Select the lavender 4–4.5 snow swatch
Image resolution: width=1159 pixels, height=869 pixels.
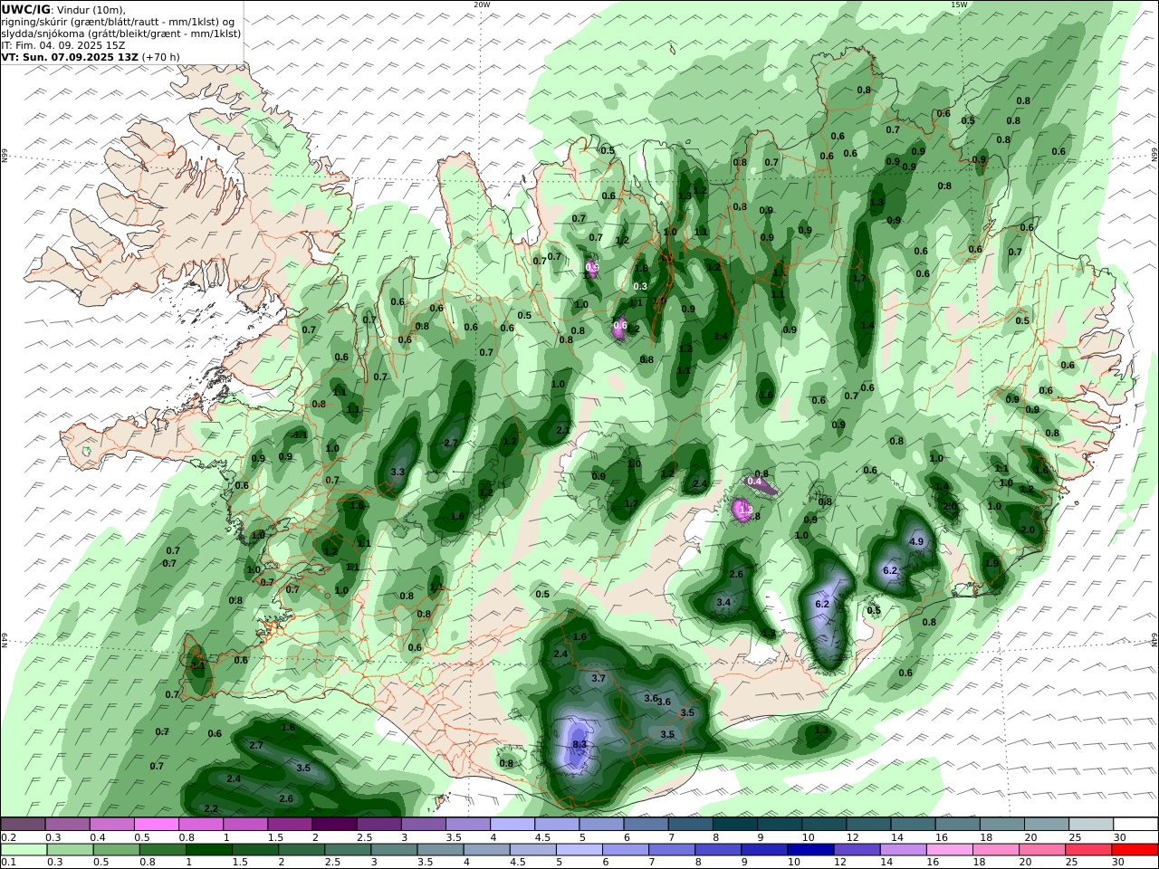click(x=512, y=824)
